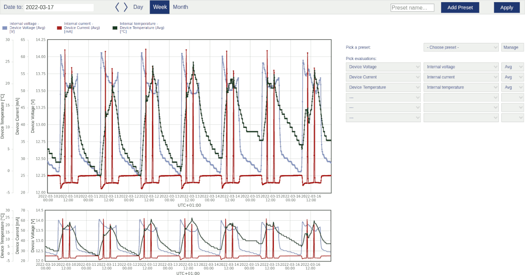Open the Device Current category dropdown
Screen dimensions: 525x275
coord(383,77)
